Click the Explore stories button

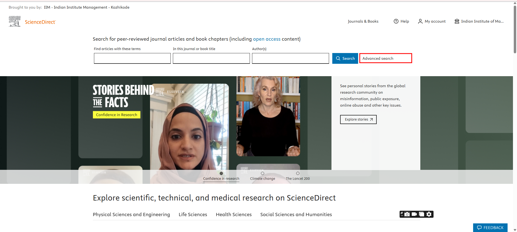(358, 119)
